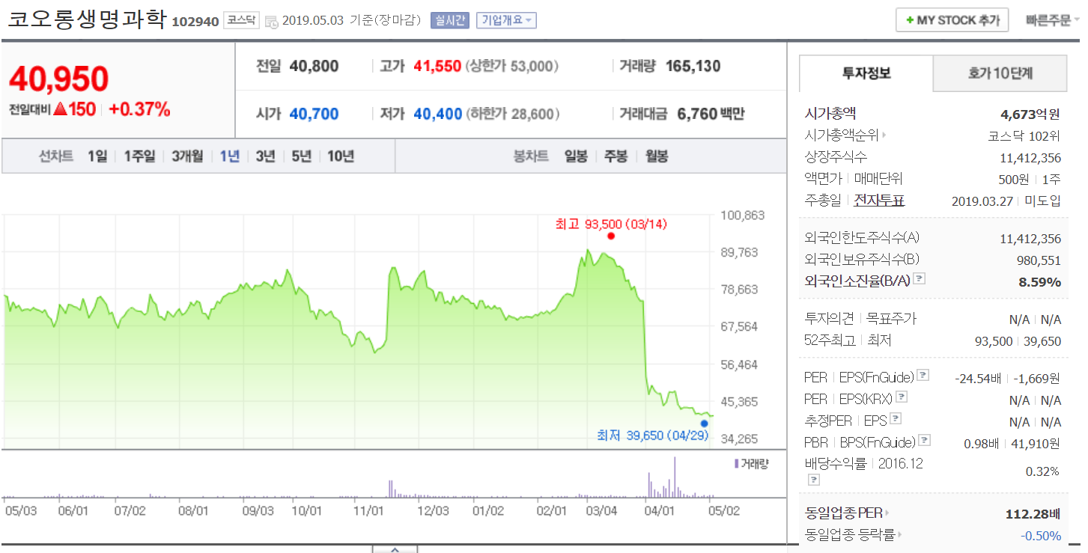Select the 5년 line chart period
Viewport: 1088px width, 553px height.
(x=301, y=156)
